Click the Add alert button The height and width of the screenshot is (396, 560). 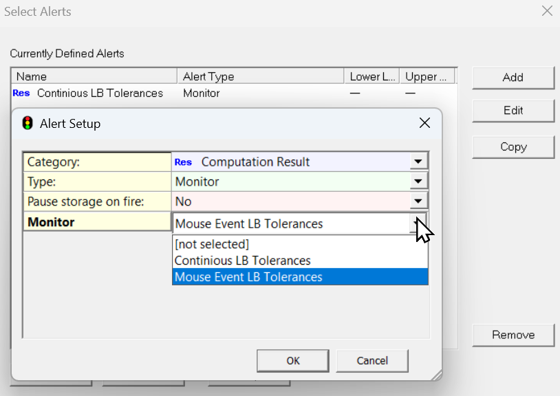[513, 78]
